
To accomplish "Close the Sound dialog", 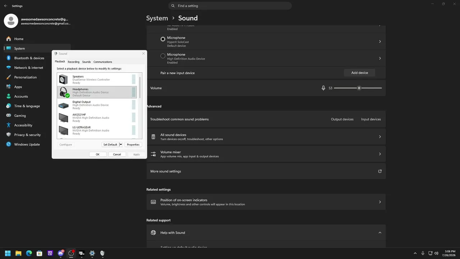I will click(143, 54).
